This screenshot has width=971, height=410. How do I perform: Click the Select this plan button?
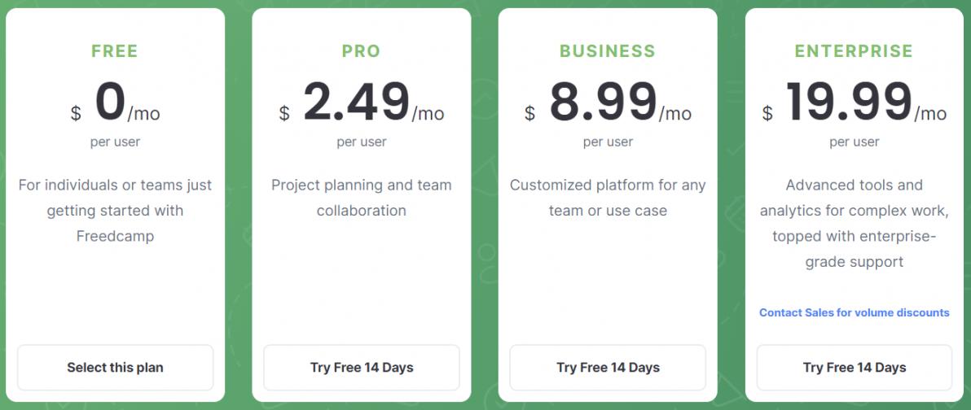coord(115,368)
